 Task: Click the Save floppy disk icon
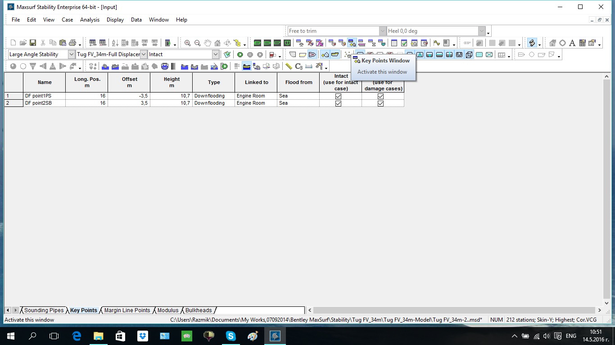pos(33,43)
